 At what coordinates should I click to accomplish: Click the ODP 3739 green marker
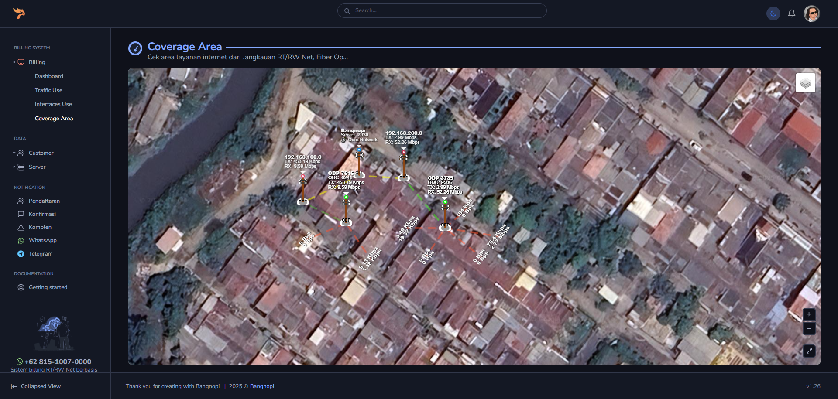445,202
